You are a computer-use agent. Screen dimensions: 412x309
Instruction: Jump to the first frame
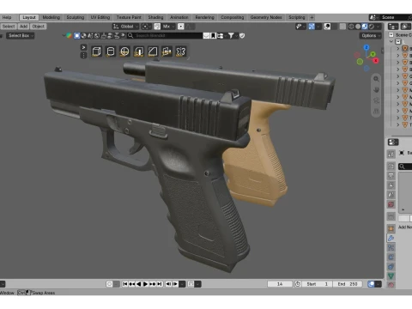coord(125,284)
